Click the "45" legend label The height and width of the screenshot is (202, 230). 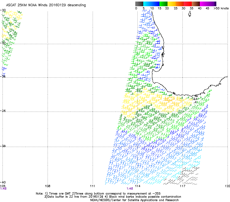coord(207,8)
